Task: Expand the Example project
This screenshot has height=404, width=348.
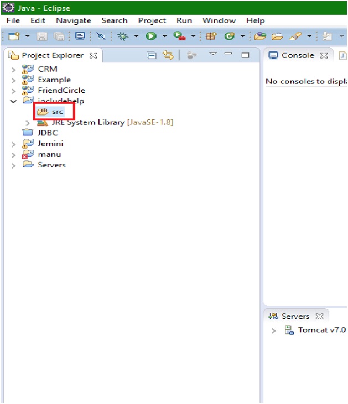Action: point(14,80)
